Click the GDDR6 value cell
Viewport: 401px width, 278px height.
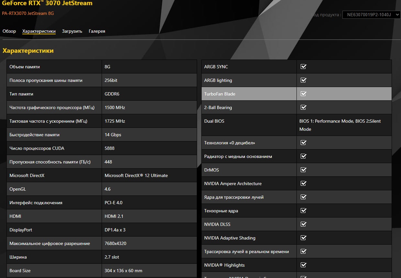click(x=149, y=94)
